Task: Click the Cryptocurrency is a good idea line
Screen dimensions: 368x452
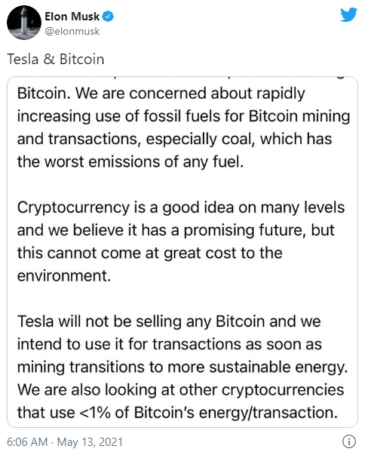Action: [181, 208]
